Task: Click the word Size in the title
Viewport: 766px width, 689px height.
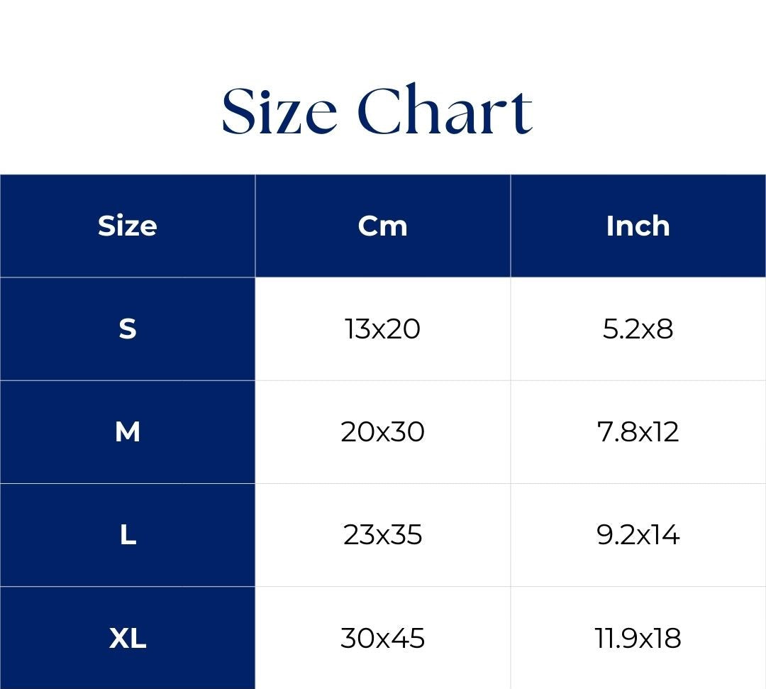Action: (279, 111)
